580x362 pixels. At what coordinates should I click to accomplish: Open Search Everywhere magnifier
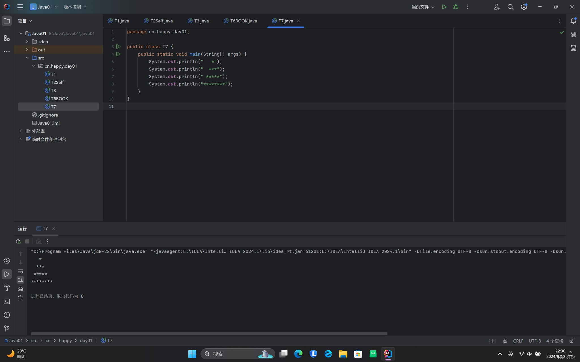(x=510, y=7)
